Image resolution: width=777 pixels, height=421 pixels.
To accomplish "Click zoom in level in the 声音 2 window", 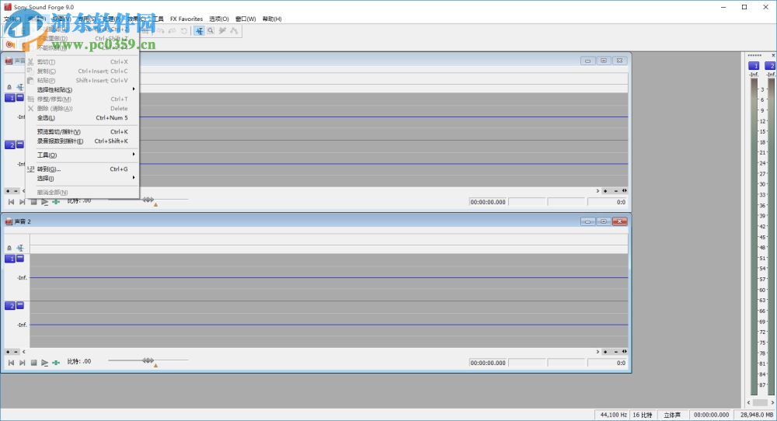I will (8, 352).
